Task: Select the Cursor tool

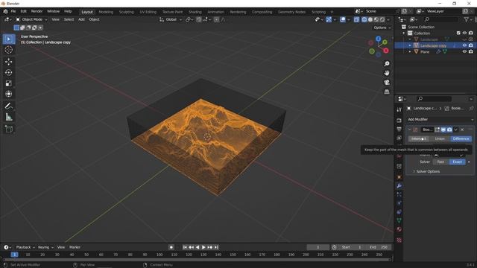Action: 8,50
